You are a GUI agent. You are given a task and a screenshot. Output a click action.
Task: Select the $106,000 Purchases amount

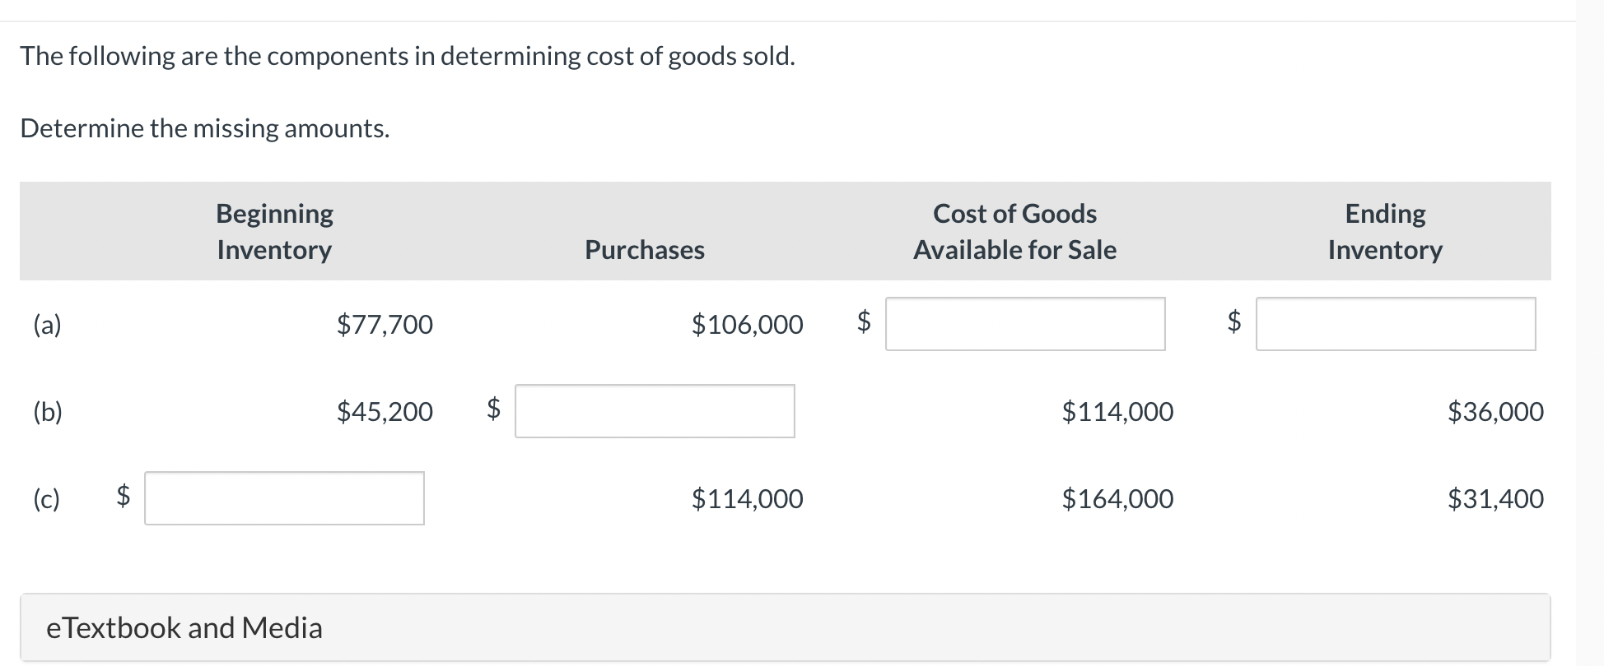[746, 325]
